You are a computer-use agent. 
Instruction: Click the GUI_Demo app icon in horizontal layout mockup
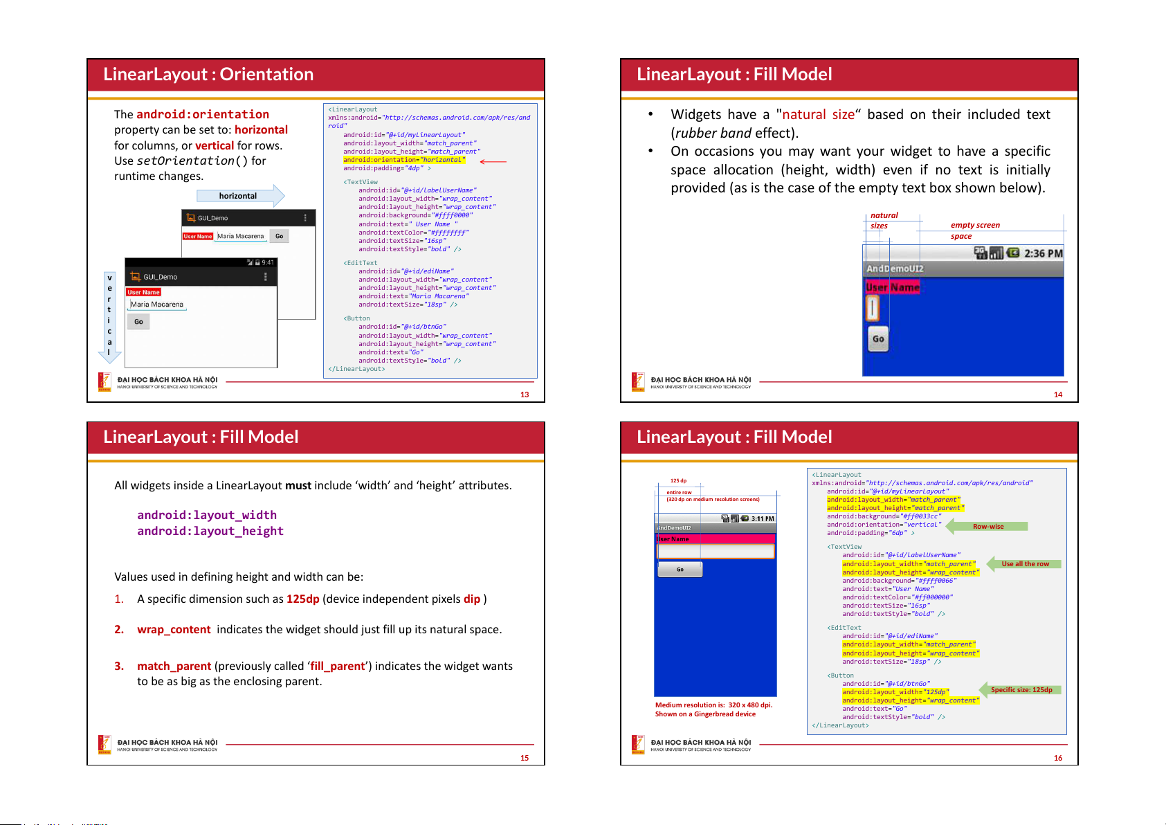point(191,218)
